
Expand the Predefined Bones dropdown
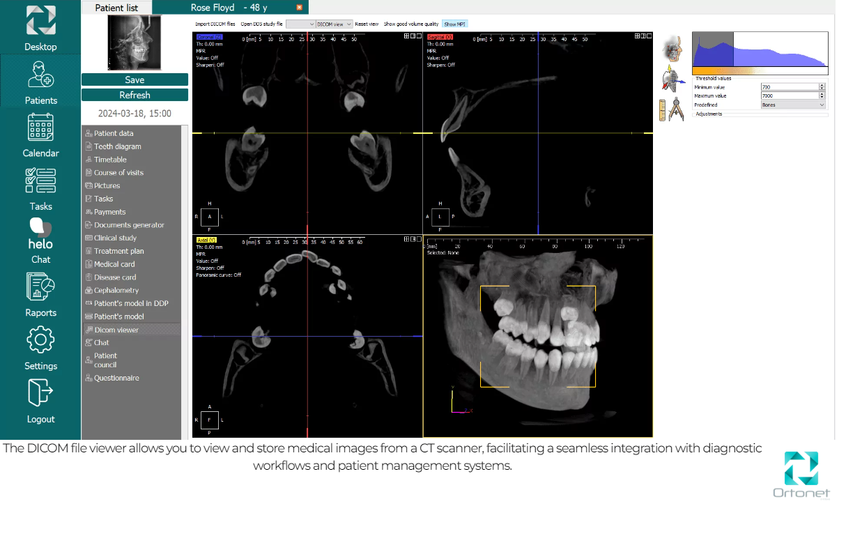(793, 105)
